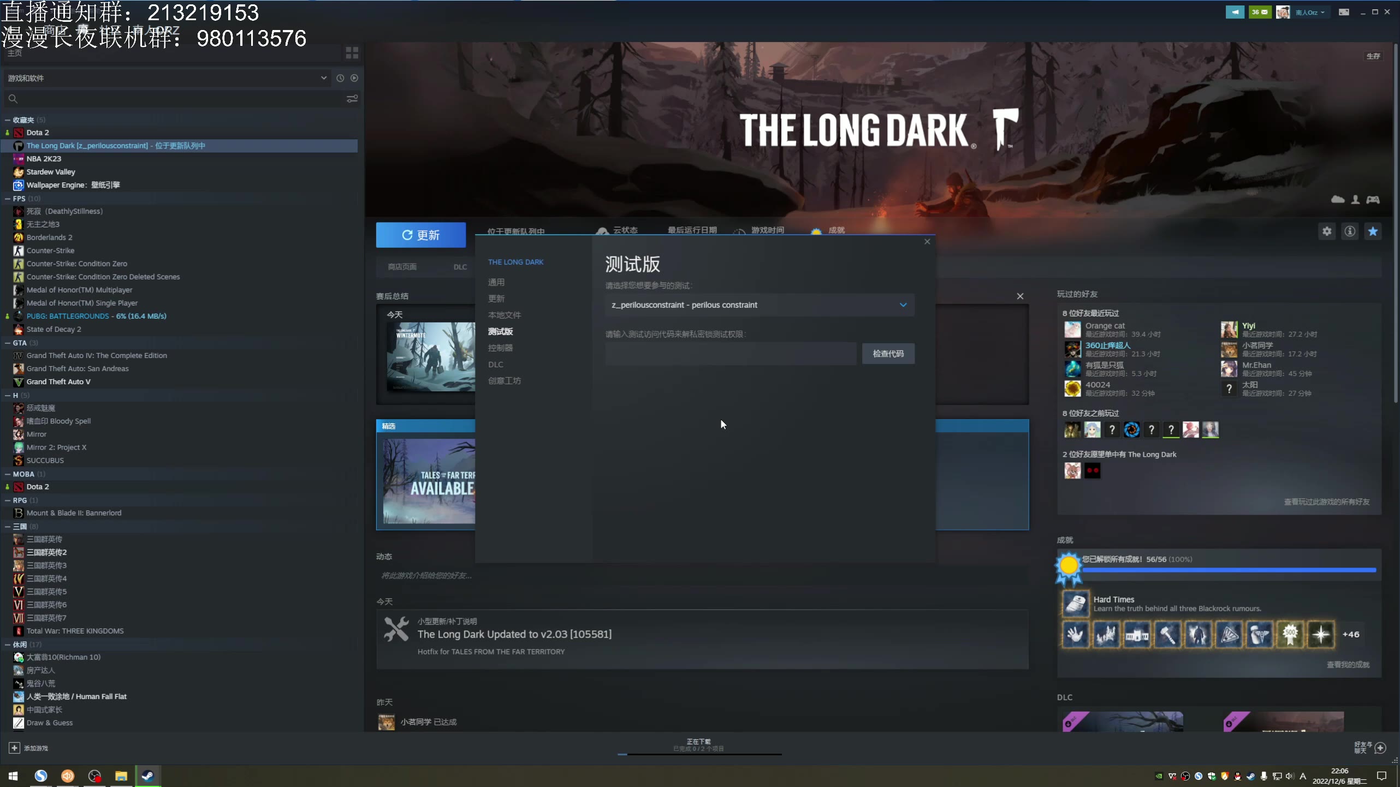The height and width of the screenshot is (787, 1400).
Task: Select the 本地文件 tab in the properties dialog
Action: coord(504,315)
